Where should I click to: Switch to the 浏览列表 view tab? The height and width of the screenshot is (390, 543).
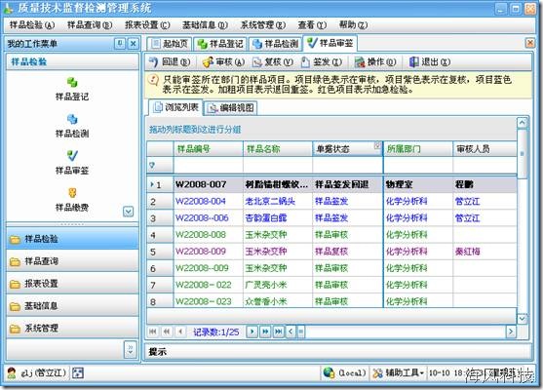[x=175, y=107]
